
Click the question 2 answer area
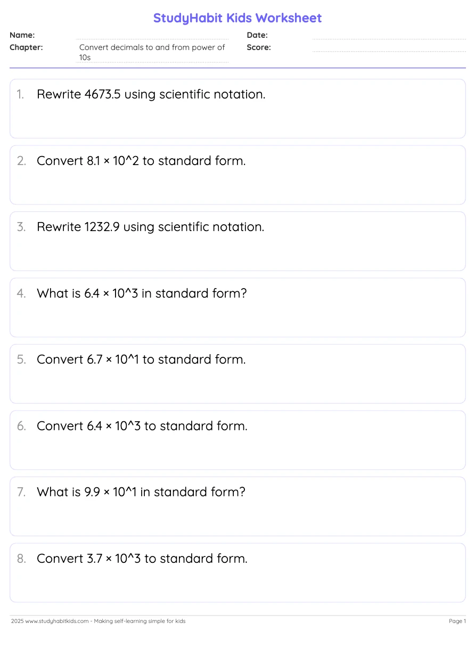coord(238,187)
